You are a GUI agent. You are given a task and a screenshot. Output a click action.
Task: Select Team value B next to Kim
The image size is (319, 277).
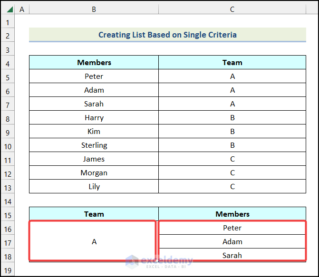pyautogui.click(x=232, y=132)
